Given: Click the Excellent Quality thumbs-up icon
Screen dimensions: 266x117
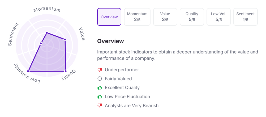Looking at the screenshot, I should (100, 88).
